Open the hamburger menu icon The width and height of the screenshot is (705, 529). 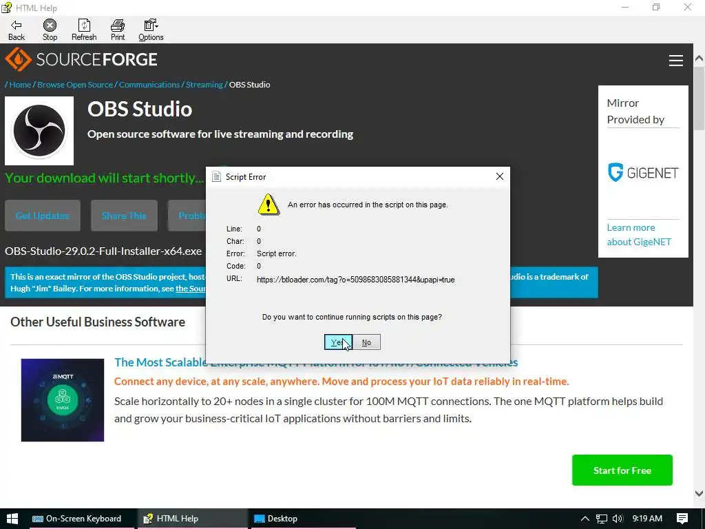pos(676,61)
